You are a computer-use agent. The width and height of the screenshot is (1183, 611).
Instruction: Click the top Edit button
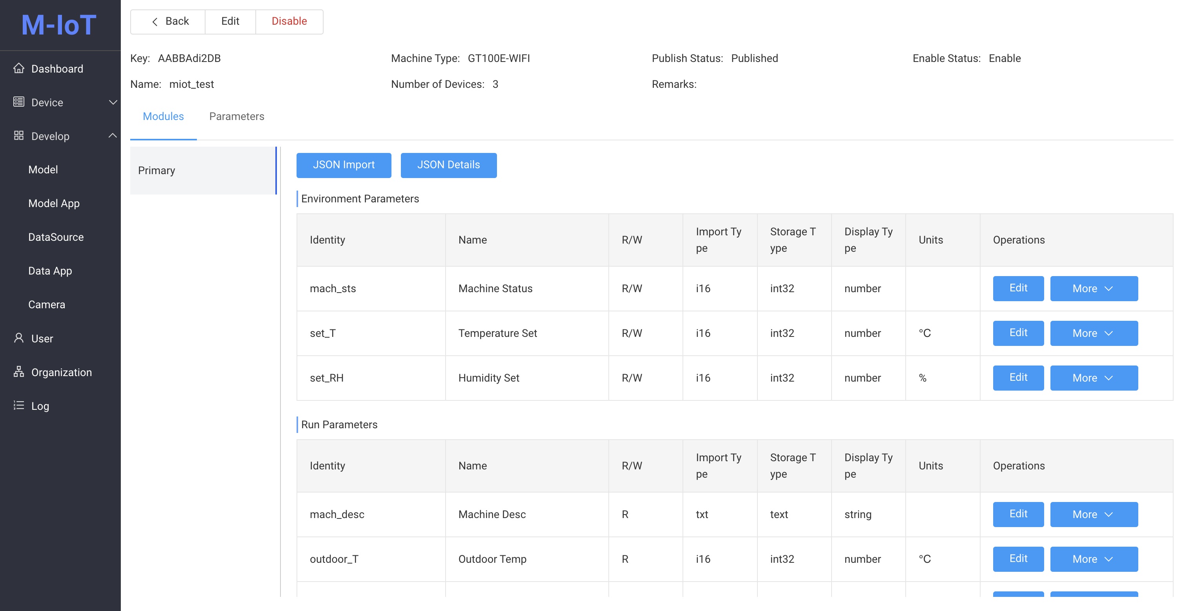230,22
